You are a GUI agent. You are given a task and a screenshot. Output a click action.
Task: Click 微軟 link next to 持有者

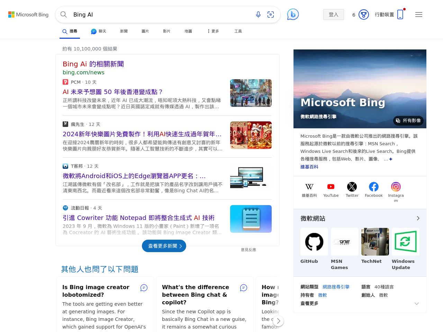click(x=323, y=295)
